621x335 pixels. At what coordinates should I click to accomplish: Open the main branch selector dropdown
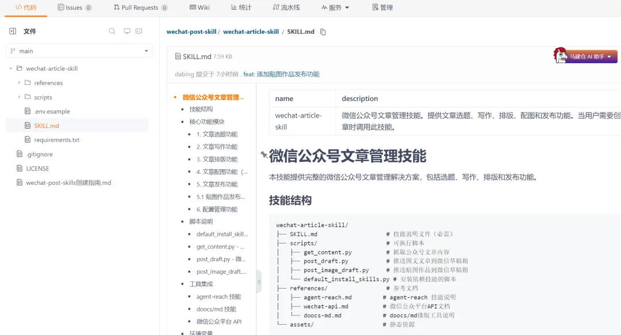(79, 51)
